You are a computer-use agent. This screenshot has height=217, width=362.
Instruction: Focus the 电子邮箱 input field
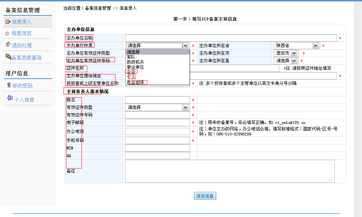(x=157, y=123)
